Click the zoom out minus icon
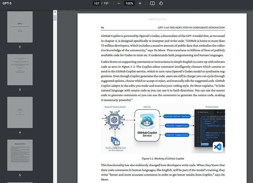Screen dimensions: 253x183 [119, 3]
